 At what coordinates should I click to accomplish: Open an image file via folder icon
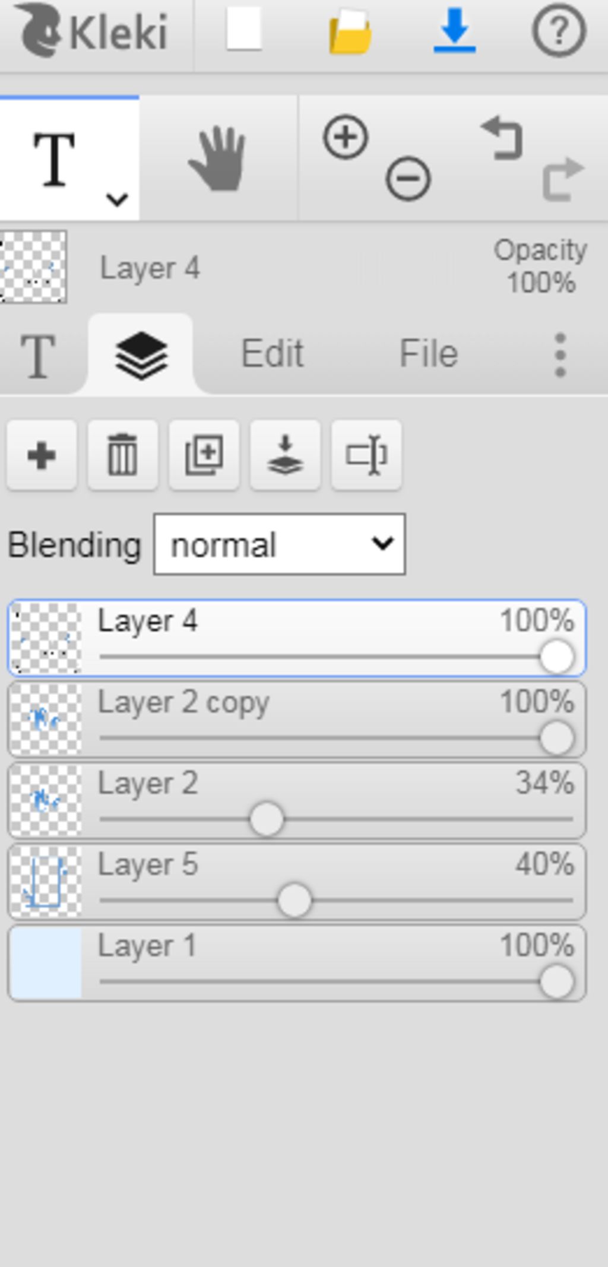click(x=350, y=31)
